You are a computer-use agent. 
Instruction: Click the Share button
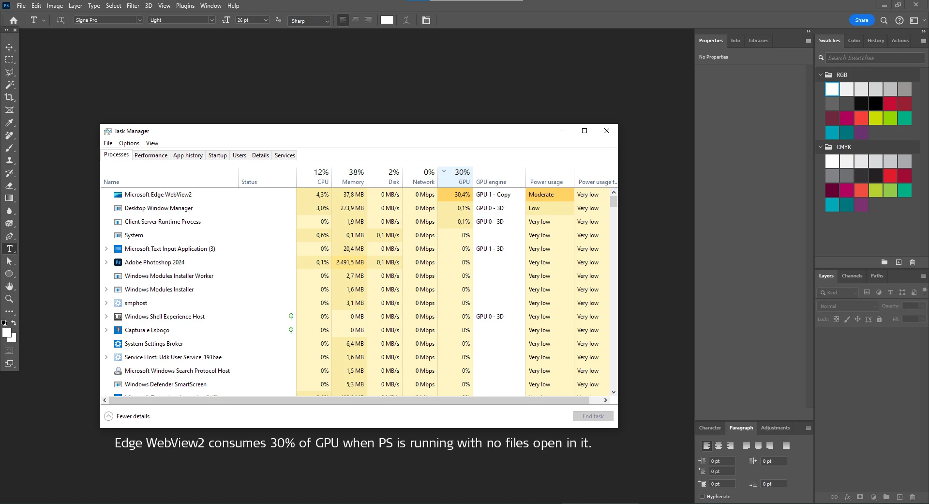pos(862,20)
